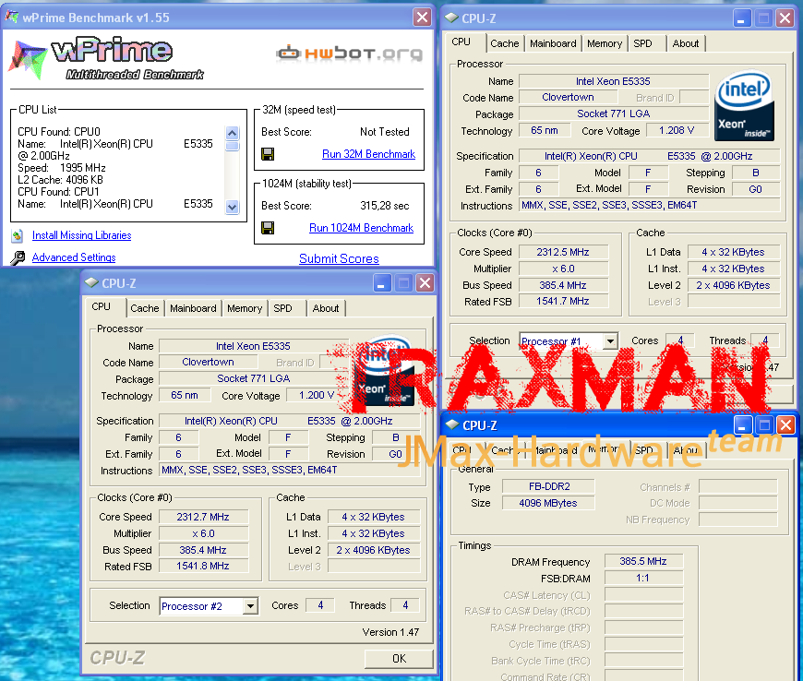Start the Run 1024M Benchmark link

pos(361,228)
